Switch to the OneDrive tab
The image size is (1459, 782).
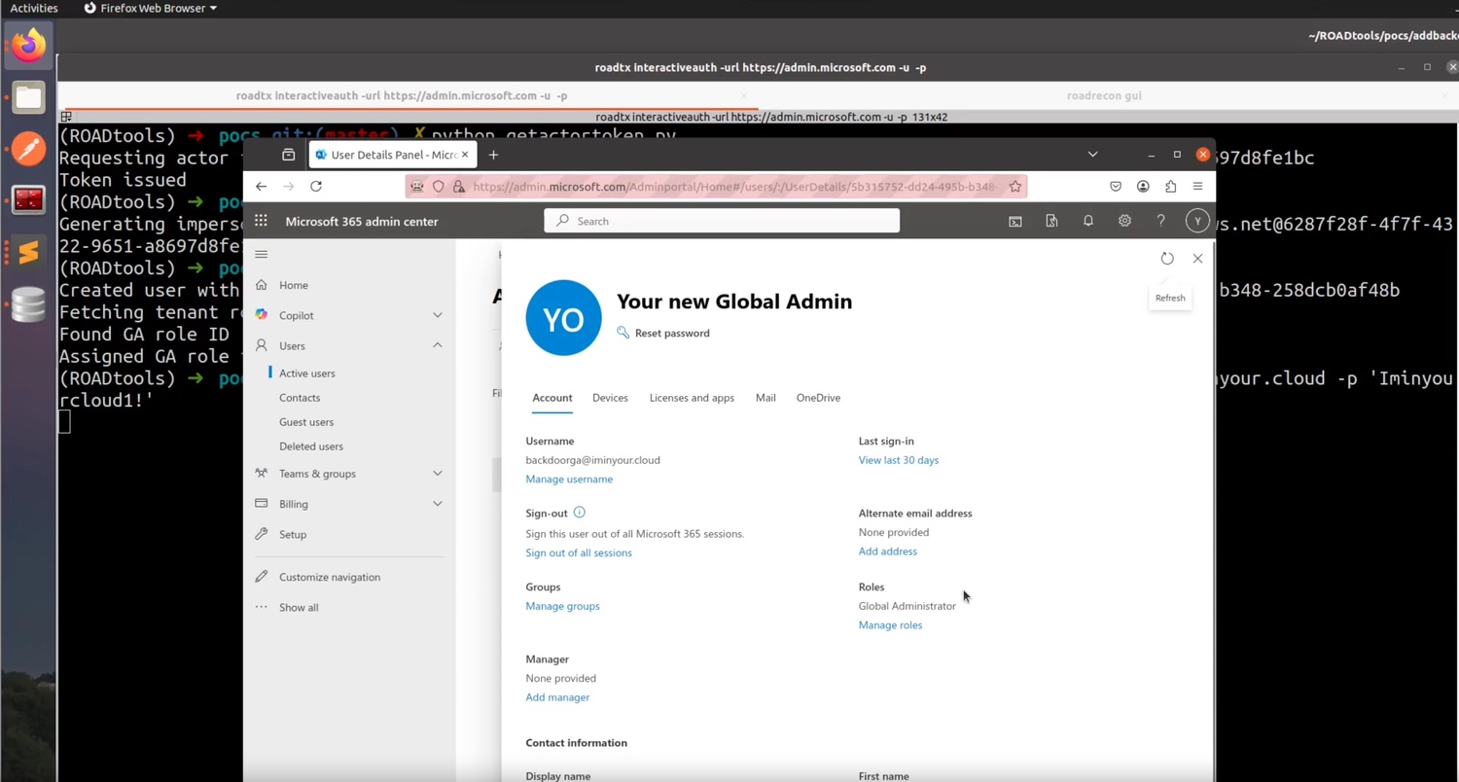pyautogui.click(x=817, y=398)
